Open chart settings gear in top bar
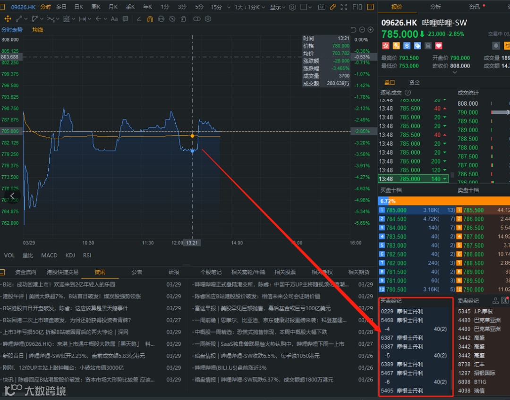This screenshot has width=510, height=400. [292, 7]
